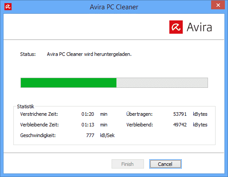228x177 pixels.
Task: Click the Avira icon in title bar
Action: tap(8, 7)
